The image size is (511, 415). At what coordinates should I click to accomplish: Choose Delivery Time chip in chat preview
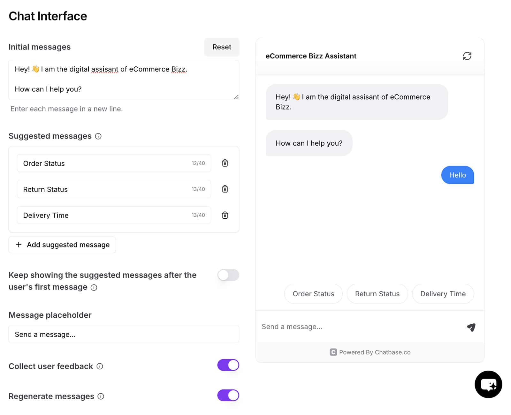443,294
